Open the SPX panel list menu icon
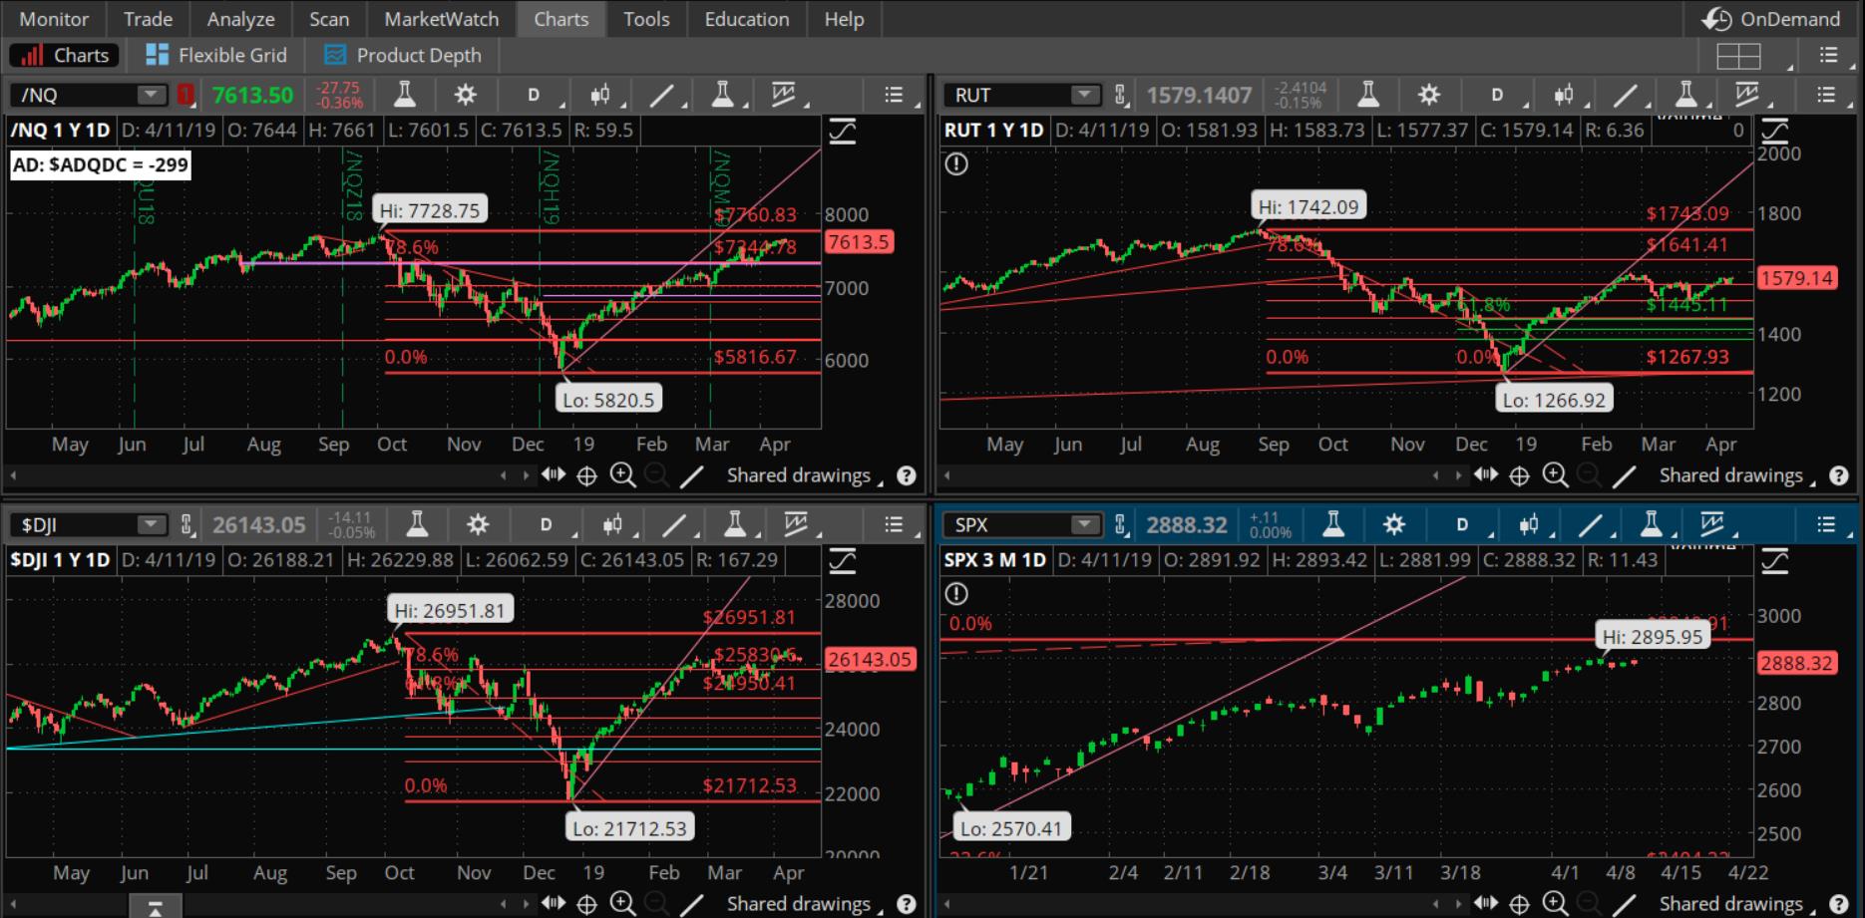The height and width of the screenshot is (918, 1865). (x=1826, y=524)
